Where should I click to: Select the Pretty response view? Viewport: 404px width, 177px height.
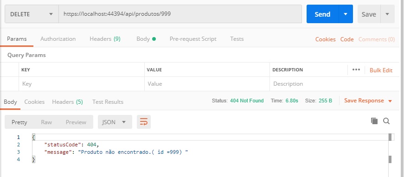[x=19, y=122]
